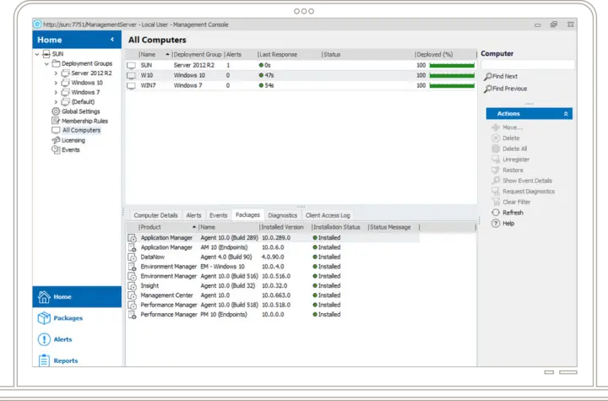Viewport: 608px width, 401px height.
Task: Open Global Settings gear icon
Action: pyautogui.click(x=56, y=111)
